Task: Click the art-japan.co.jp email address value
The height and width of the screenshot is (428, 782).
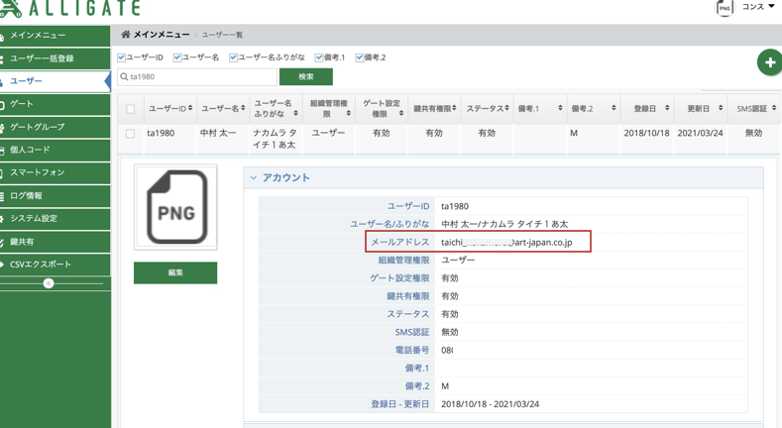Action: coord(506,242)
